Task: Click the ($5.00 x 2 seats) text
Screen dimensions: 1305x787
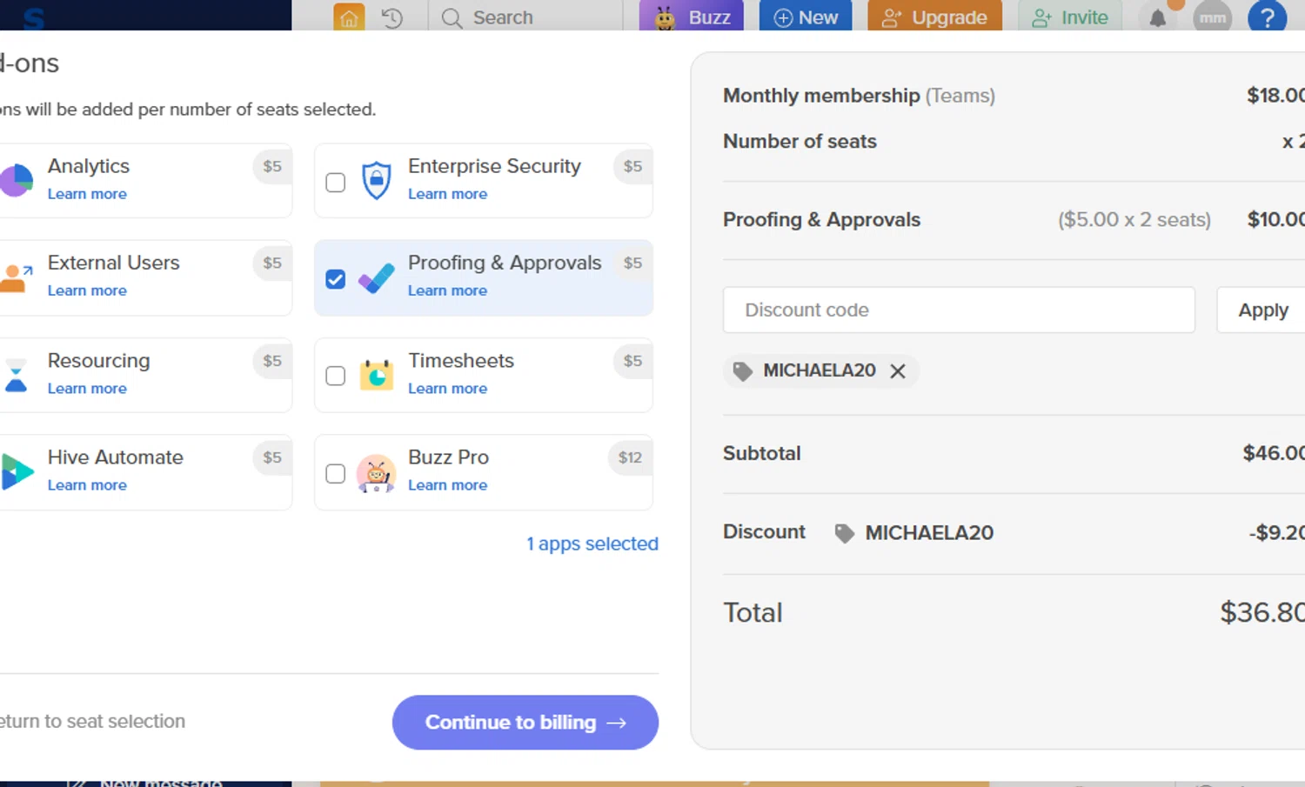Action: (x=1134, y=219)
